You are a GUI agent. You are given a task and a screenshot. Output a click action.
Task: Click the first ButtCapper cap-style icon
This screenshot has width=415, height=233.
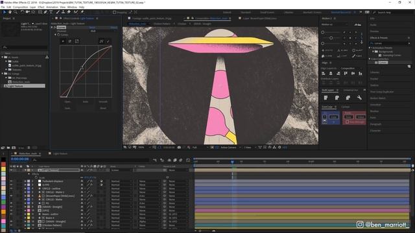coord(326,98)
